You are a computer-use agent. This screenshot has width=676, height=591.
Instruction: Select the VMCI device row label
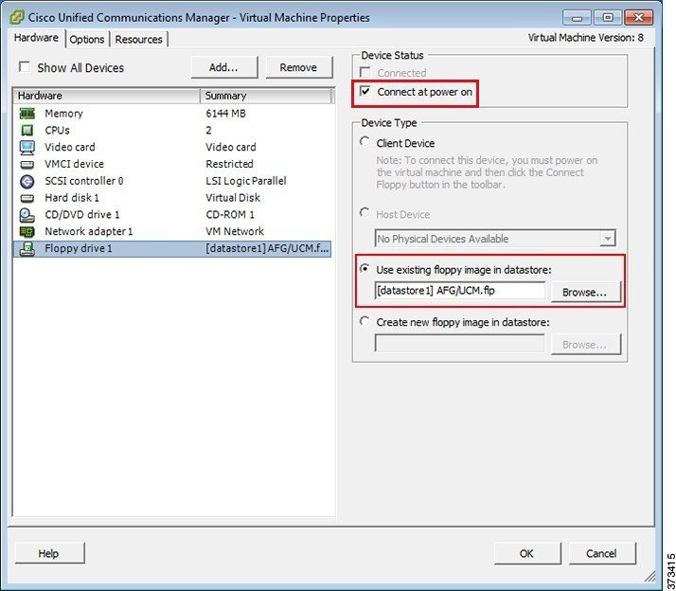click(74, 165)
